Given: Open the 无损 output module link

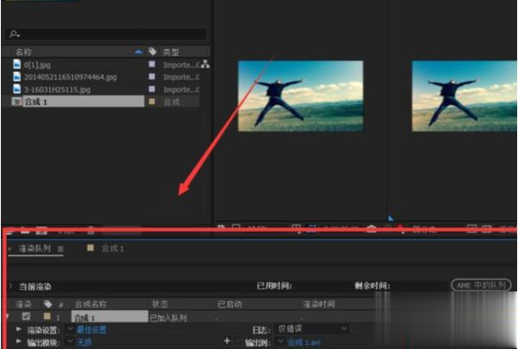Looking at the screenshot, I should [x=84, y=342].
